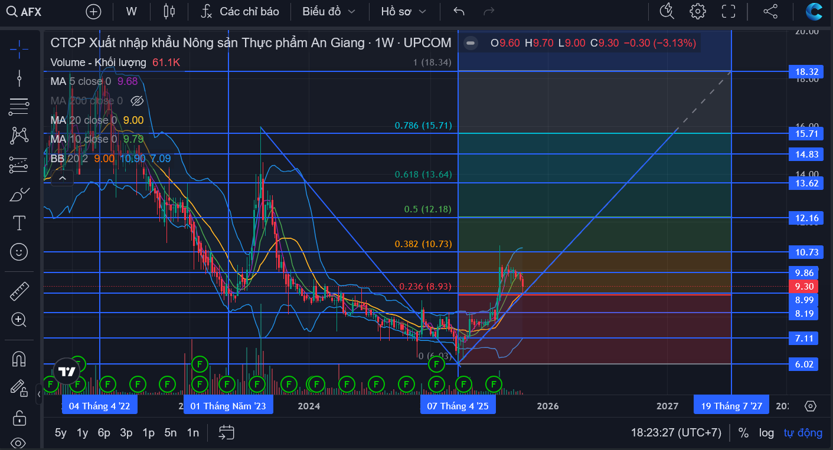833x450 pixels.
Task: Click the 19 Tháng 7 '27 date marker
Action: point(731,406)
